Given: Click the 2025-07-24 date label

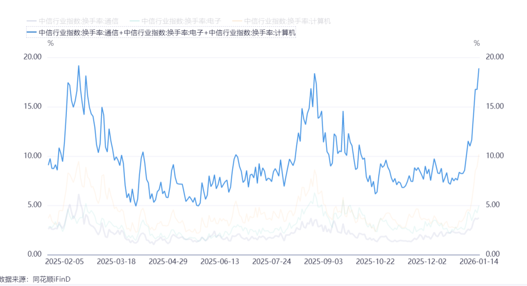Looking at the screenshot, I should [x=272, y=262].
